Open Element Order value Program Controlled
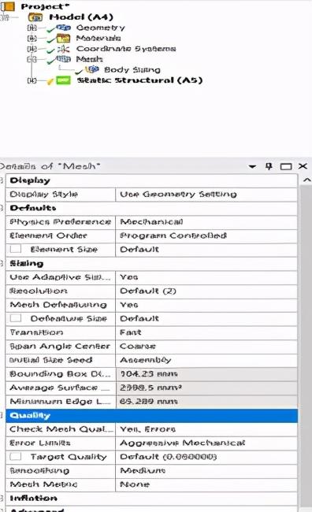This screenshot has height=512, width=312. pyautogui.click(x=206, y=236)
